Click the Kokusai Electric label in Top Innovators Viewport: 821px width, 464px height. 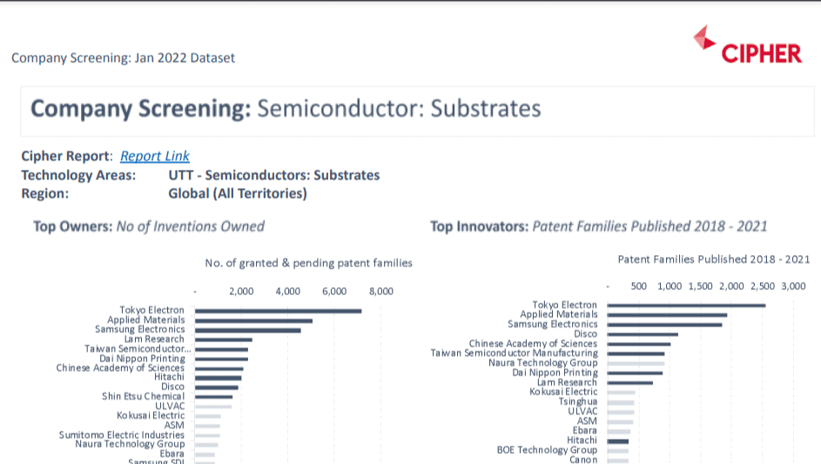(563, 392)
